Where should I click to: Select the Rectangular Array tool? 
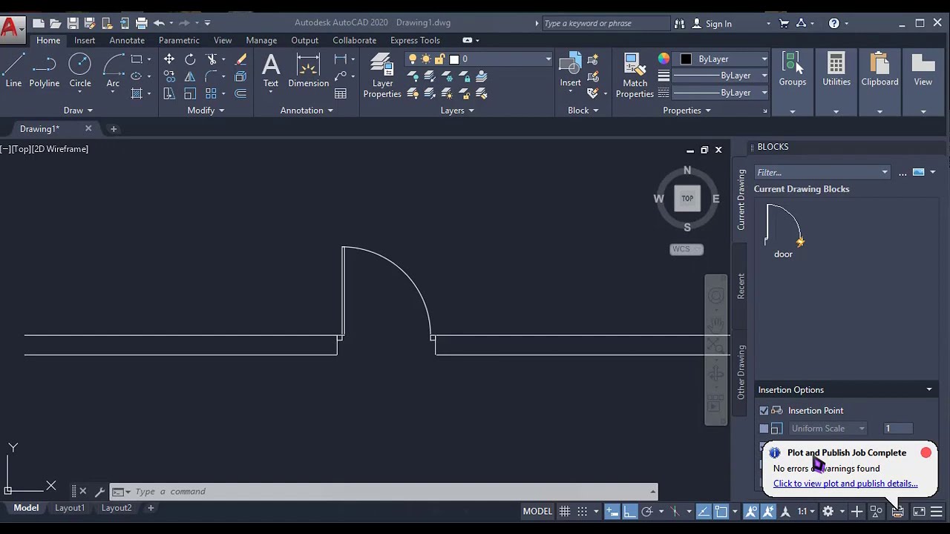tap(211, 93)
